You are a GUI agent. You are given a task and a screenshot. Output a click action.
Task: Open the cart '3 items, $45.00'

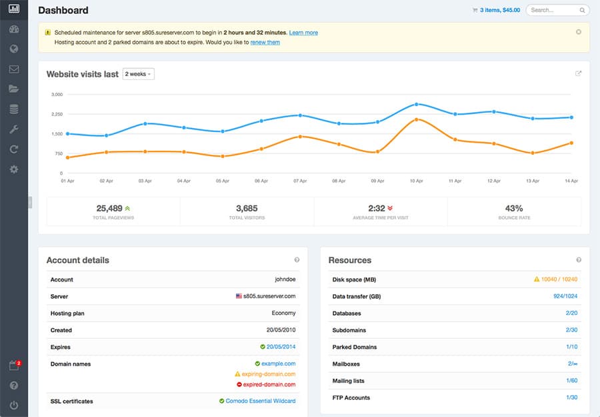point(495,10)
